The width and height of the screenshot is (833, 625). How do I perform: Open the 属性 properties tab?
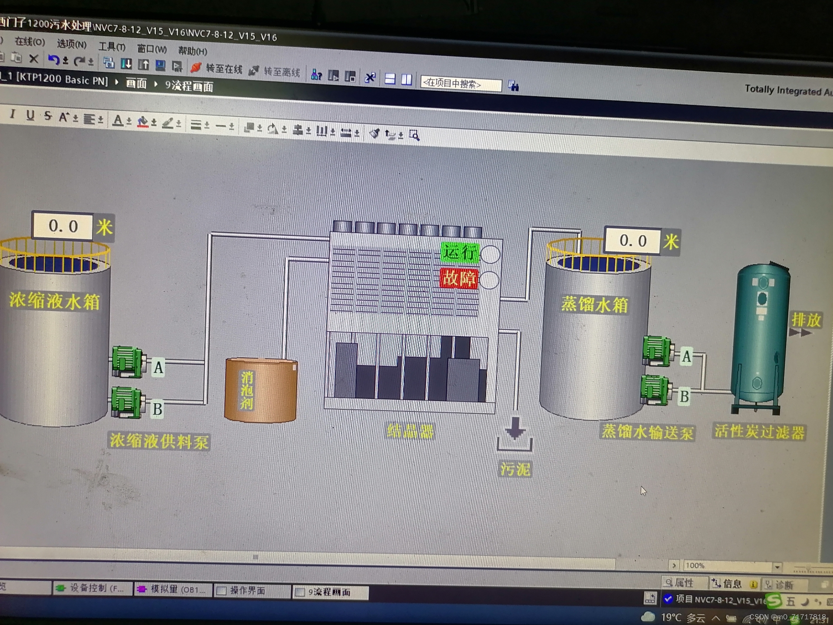click(x=684, y=583)
